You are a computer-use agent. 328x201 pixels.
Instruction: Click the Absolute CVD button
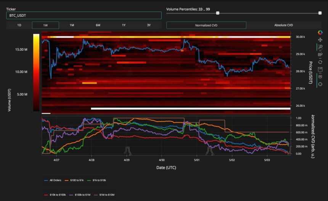pos(284,25)
